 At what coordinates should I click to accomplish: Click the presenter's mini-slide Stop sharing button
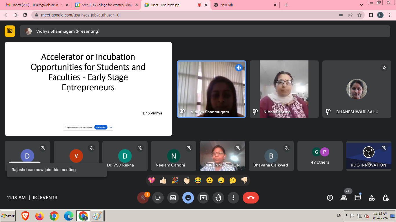point(101,127)
